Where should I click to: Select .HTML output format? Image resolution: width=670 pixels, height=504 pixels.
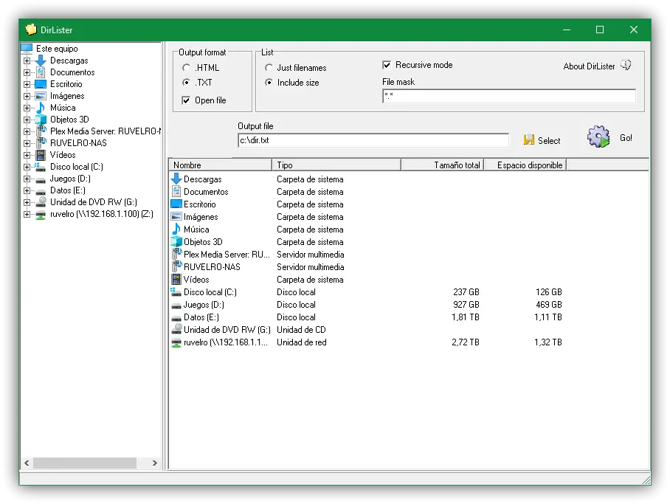(x=186, y=68)
